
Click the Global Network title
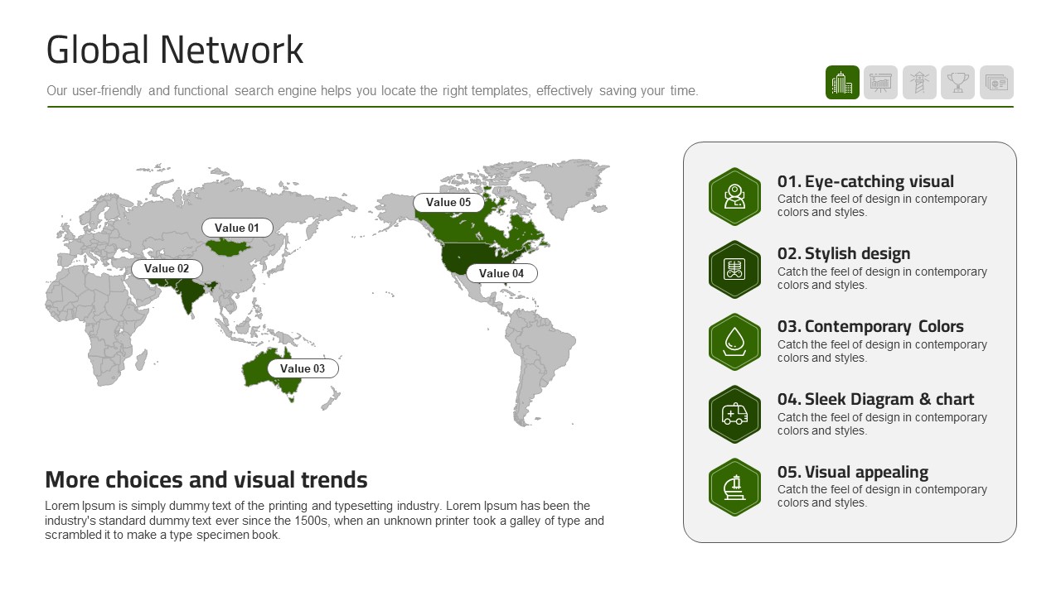tap(175, 50)
